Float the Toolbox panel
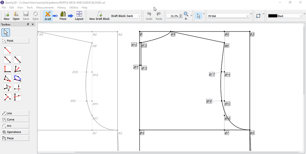The image size is (306, 154). tap(28, 24)
